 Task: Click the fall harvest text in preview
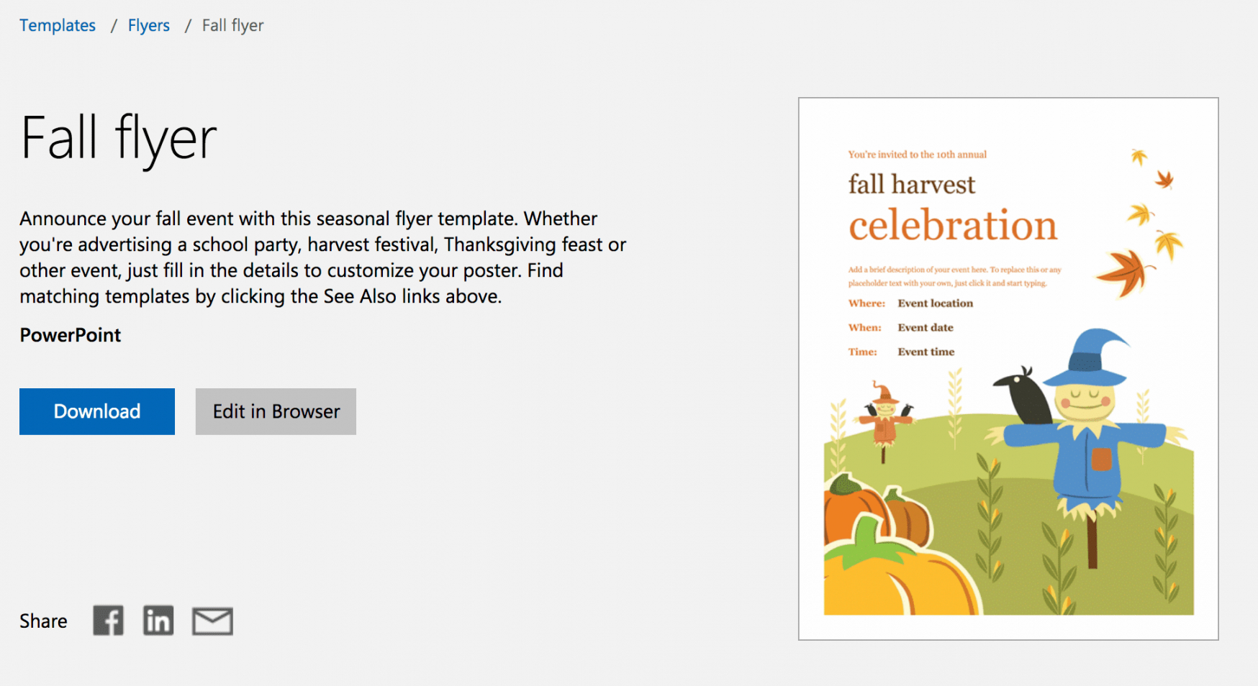pyautogui.click(x=912, y=185)
